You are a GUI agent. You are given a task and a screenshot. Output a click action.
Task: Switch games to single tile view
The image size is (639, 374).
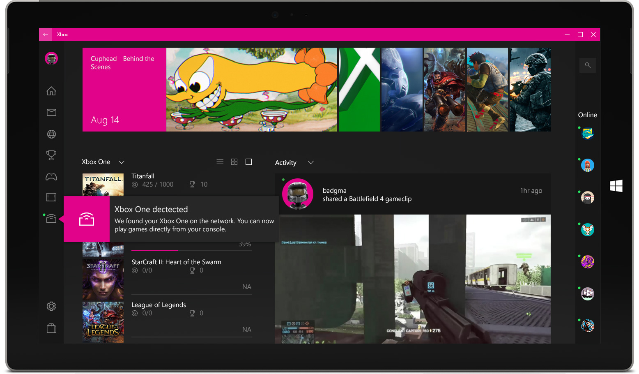click(x=248, y=162)
